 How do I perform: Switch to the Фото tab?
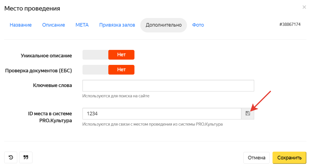(x=198, y=25)
